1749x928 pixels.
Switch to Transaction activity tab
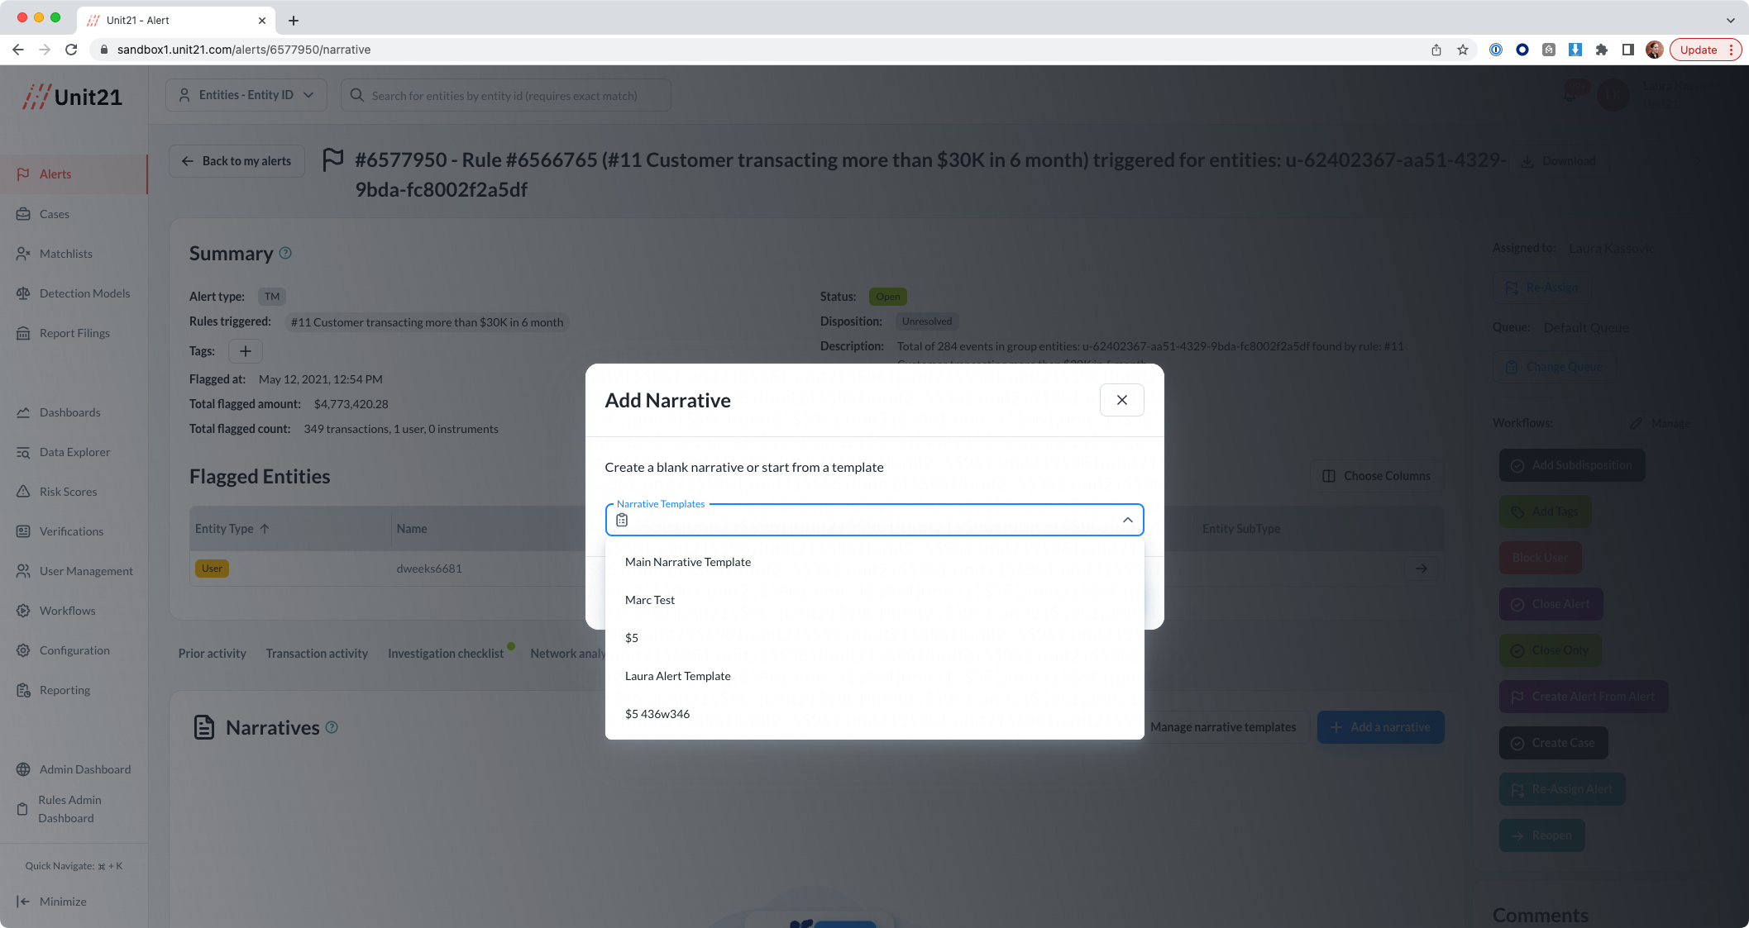317,654
